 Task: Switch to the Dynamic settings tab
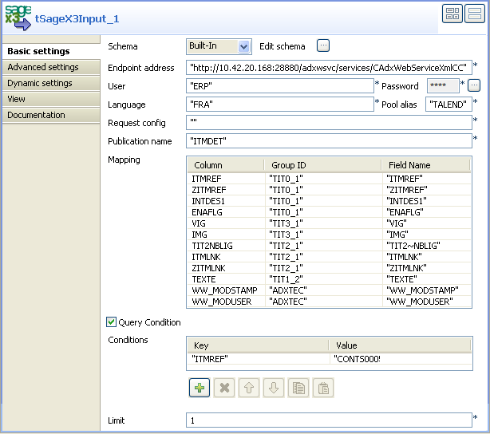coord(40,84)
